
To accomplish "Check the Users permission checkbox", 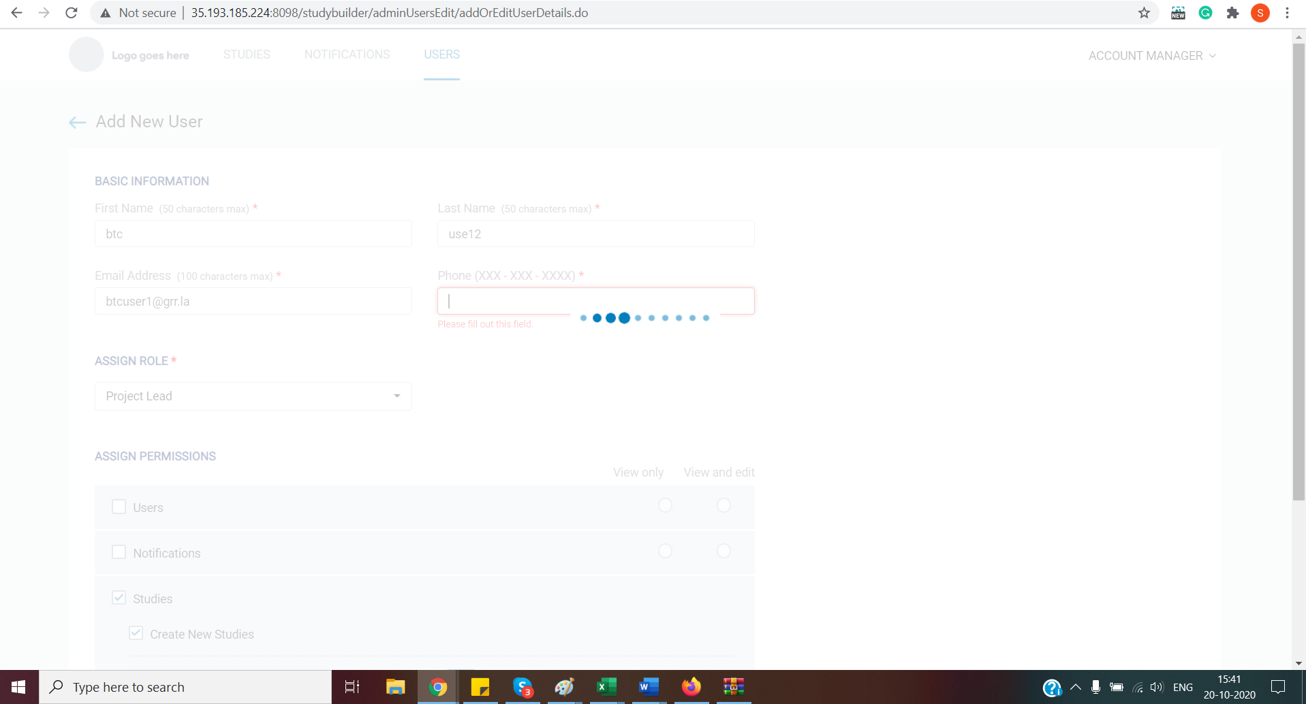I will click(119, 507).
